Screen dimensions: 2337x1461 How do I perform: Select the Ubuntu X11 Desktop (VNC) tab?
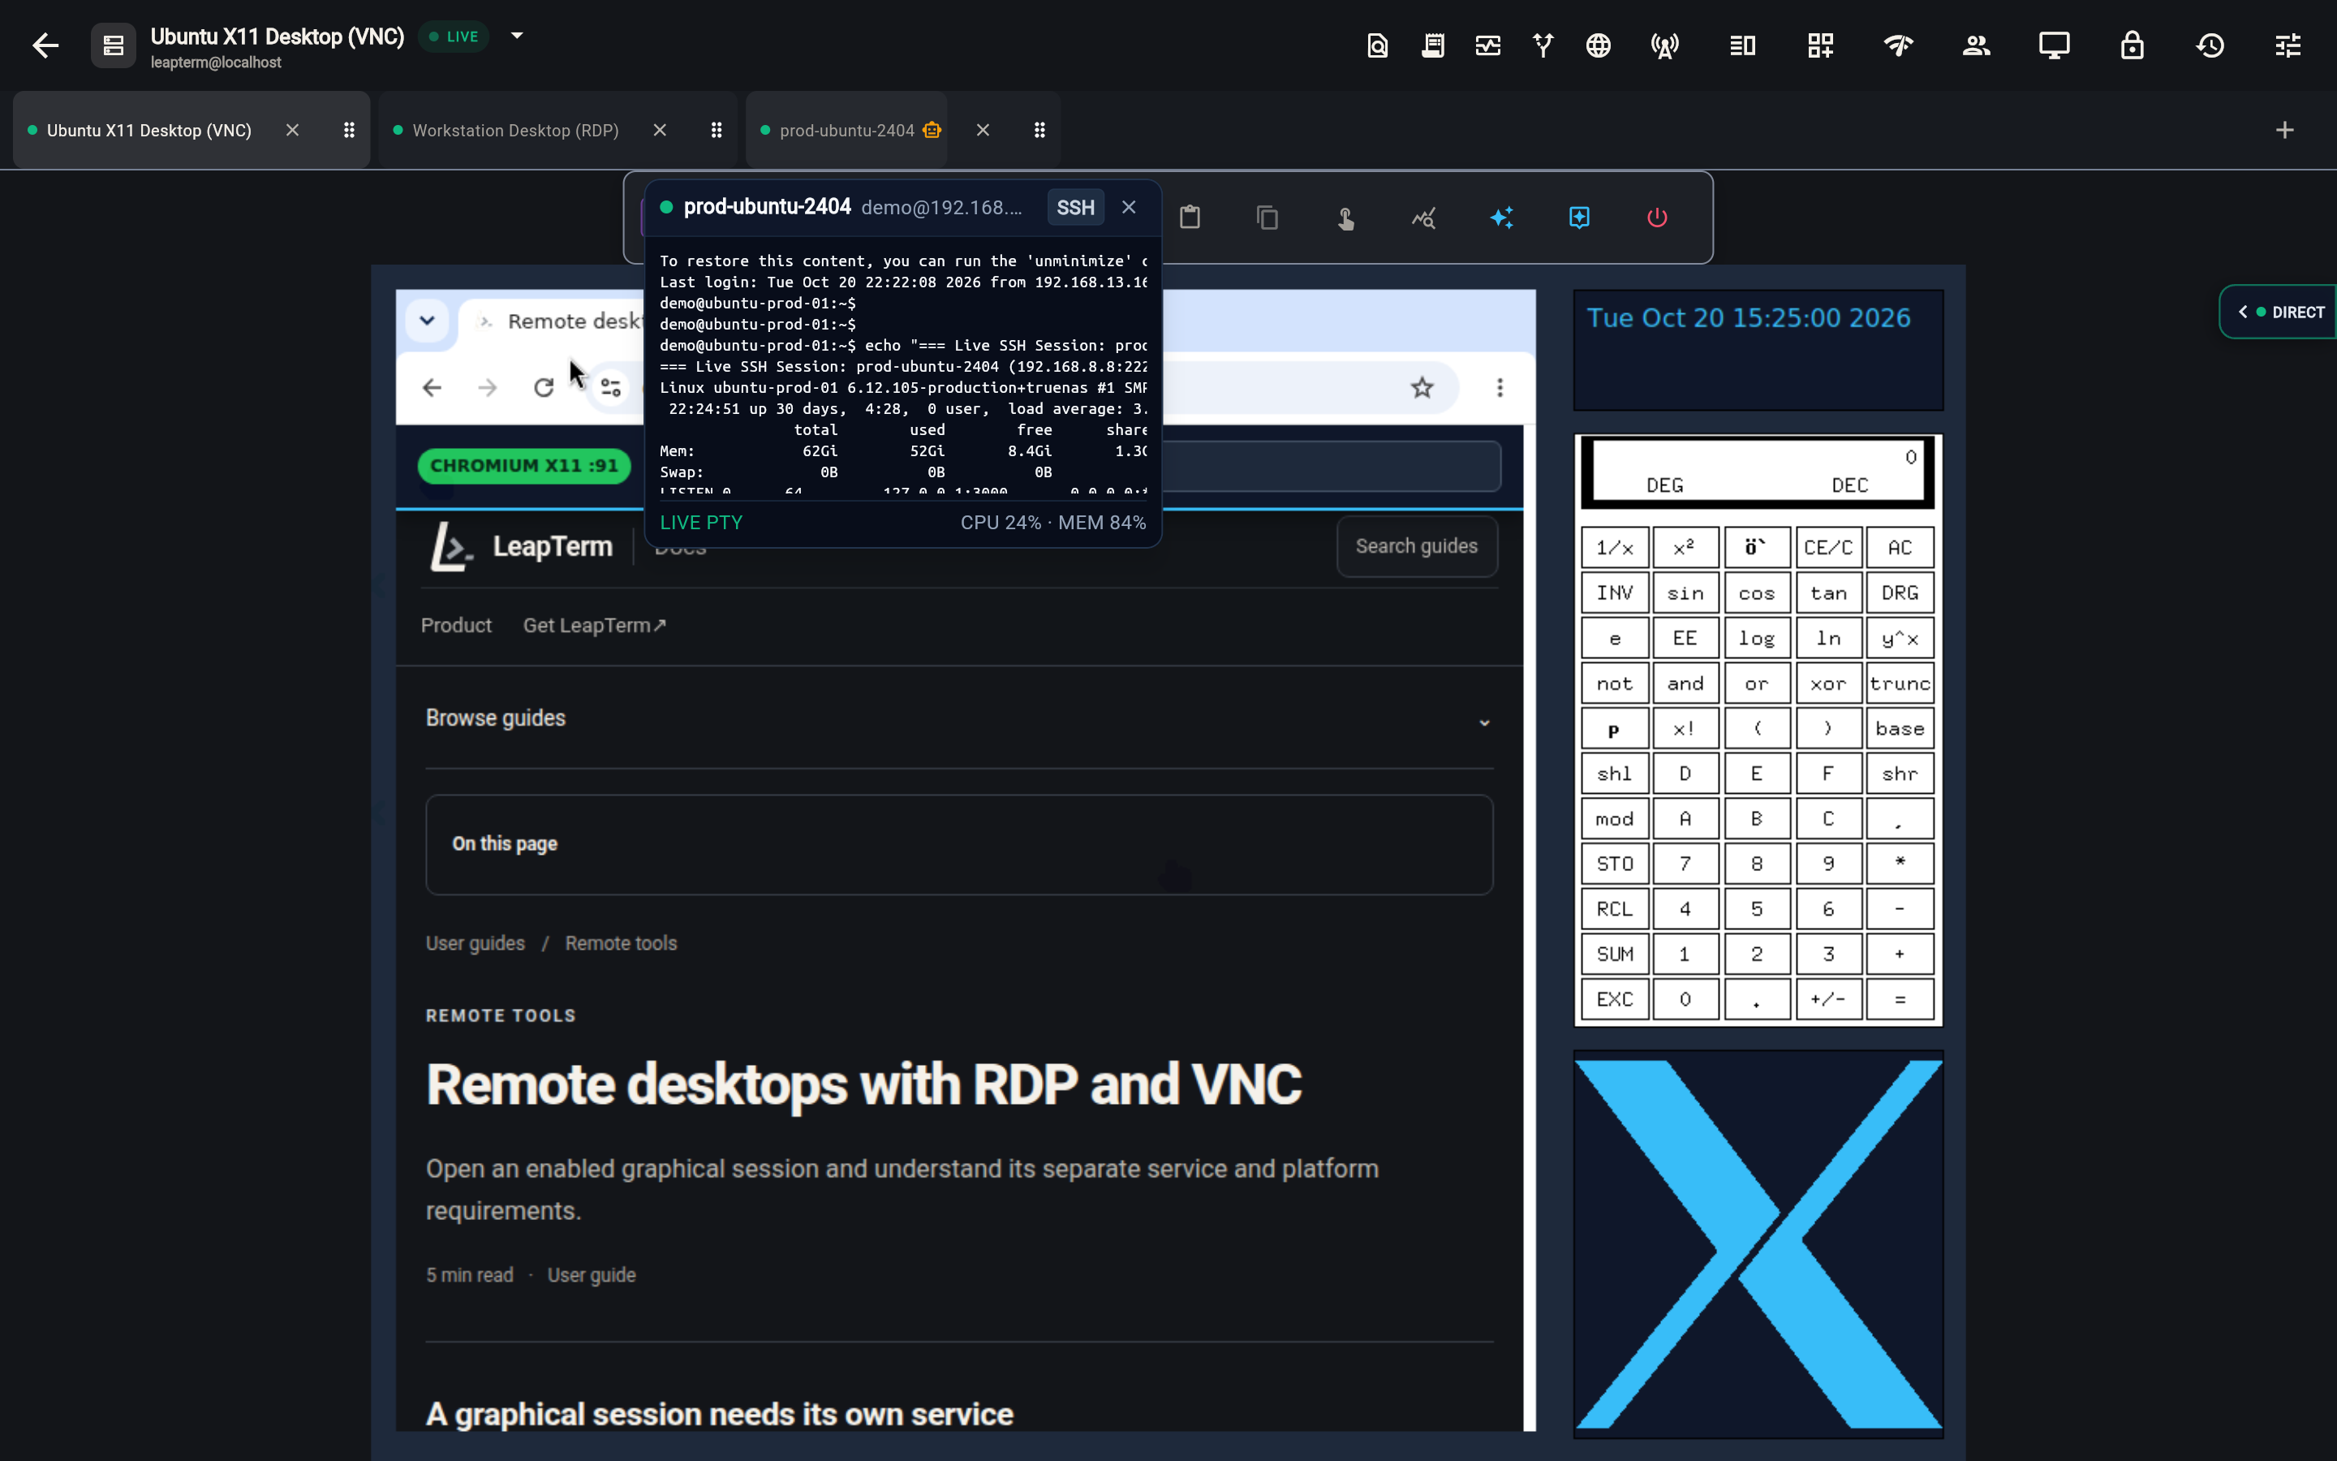148,131
